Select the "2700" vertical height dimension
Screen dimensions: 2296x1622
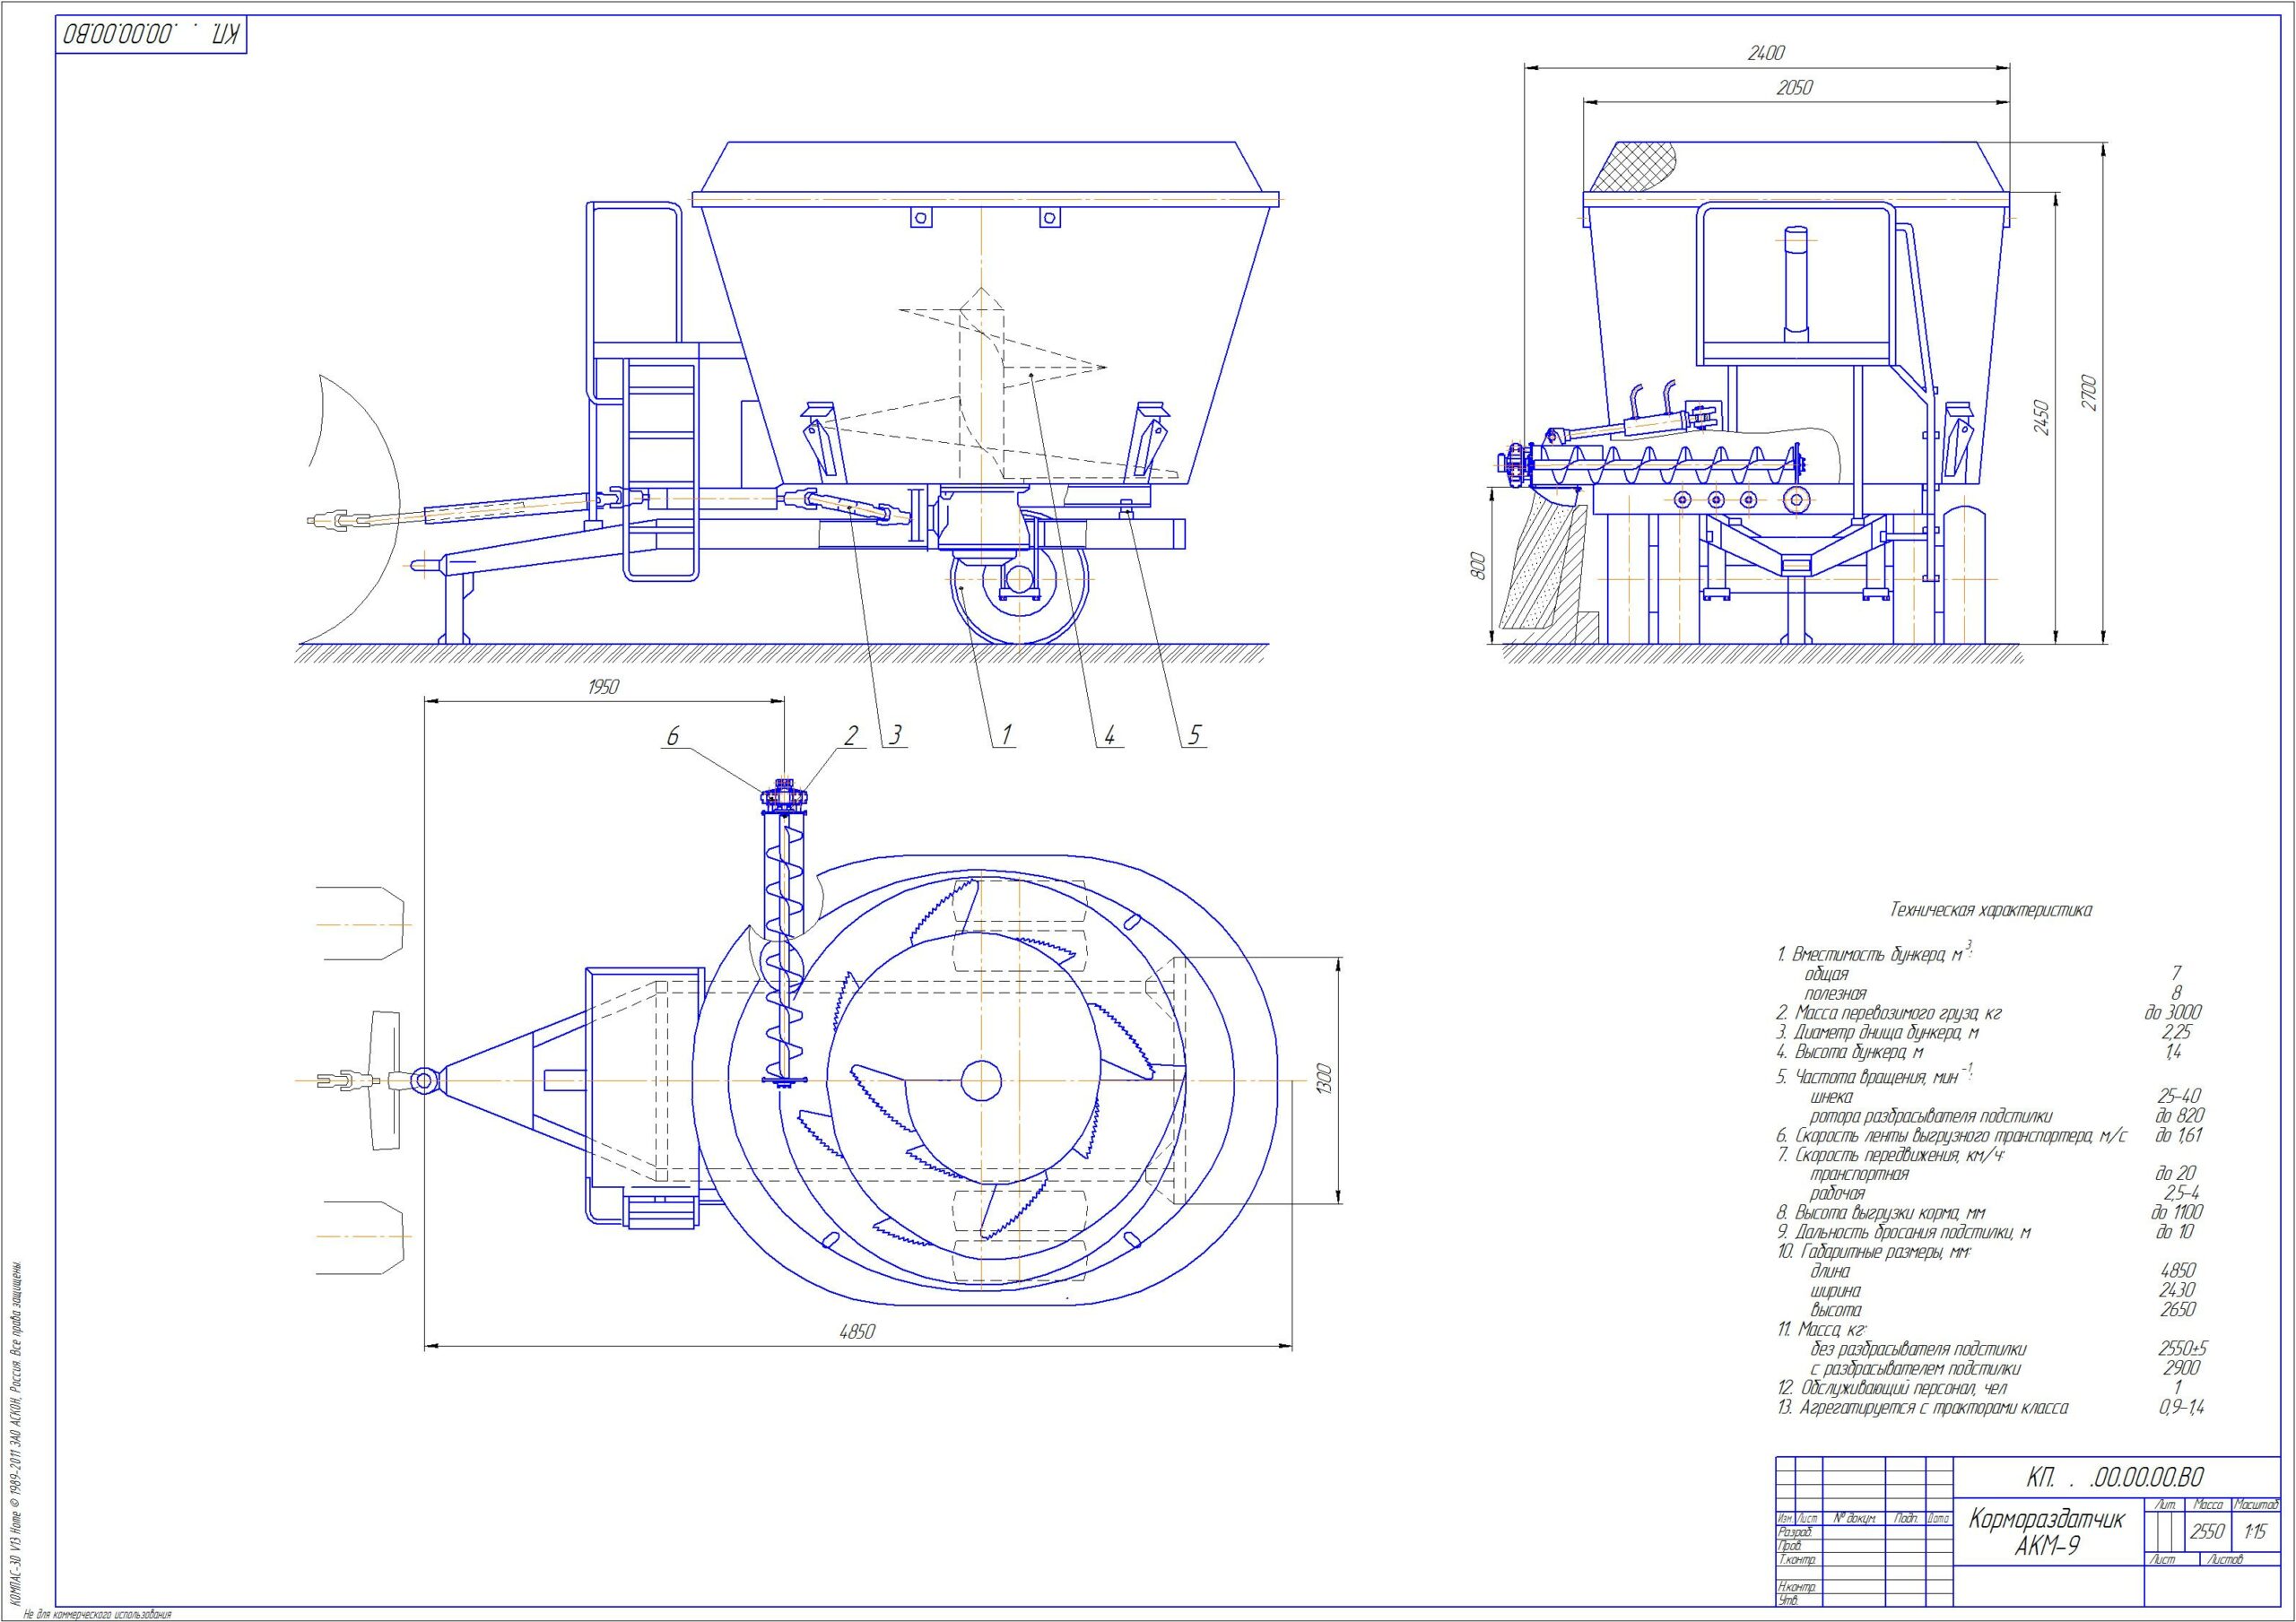[2088, 393]
